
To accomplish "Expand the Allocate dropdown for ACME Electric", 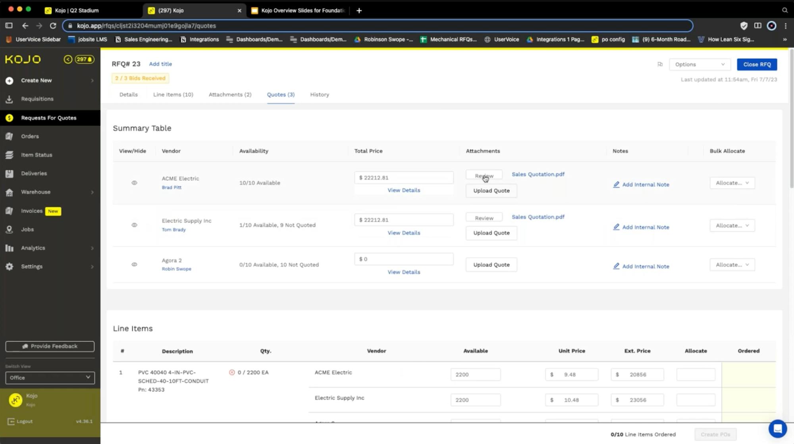I will point(732,183).
